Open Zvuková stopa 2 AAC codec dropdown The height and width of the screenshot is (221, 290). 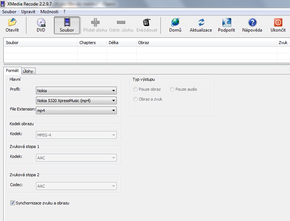tap(76, 186)
